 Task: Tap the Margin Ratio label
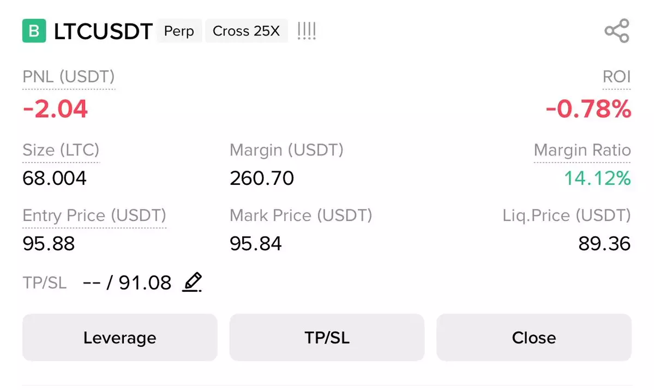pos(582,150)
